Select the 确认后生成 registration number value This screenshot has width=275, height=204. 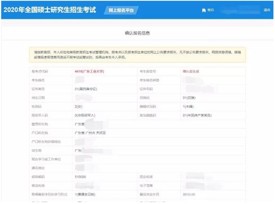pyautogui.click(x=191, y=71)
